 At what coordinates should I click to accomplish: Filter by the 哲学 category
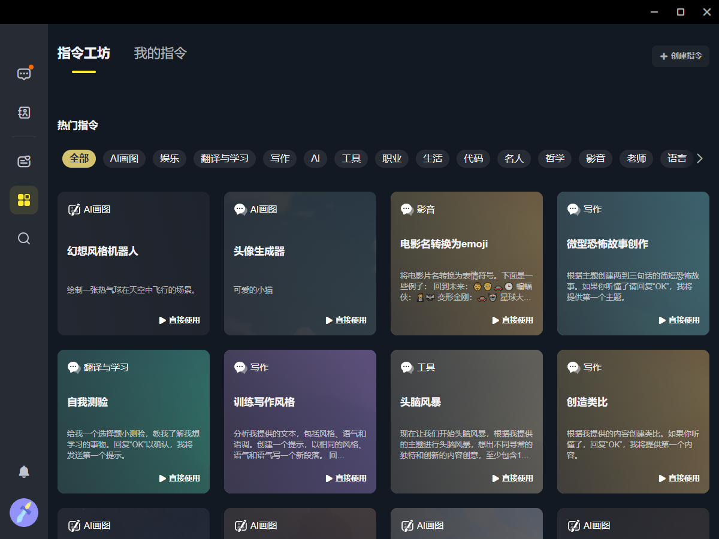[x=555, y=159]
